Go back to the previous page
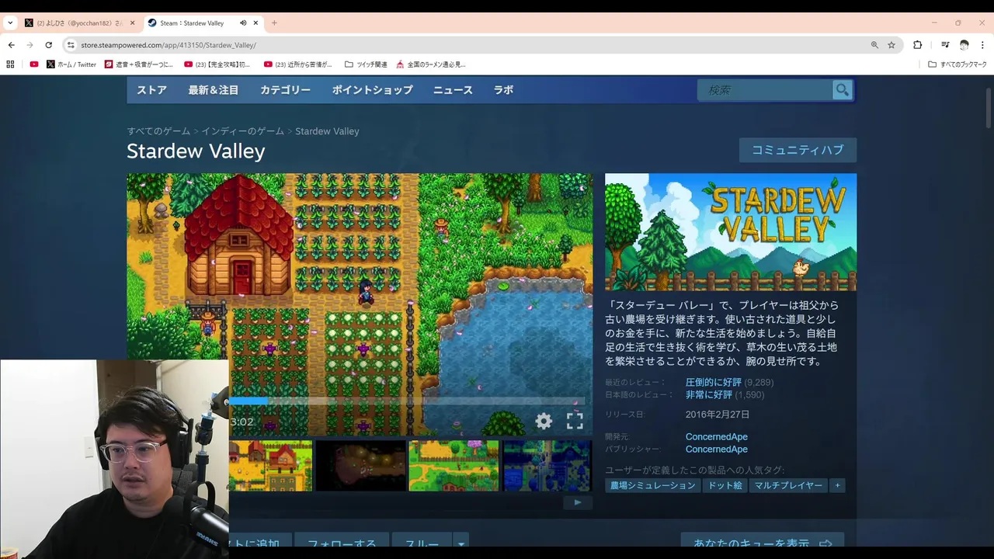Viewport: 994px width, 559px height. coord(12,45)
